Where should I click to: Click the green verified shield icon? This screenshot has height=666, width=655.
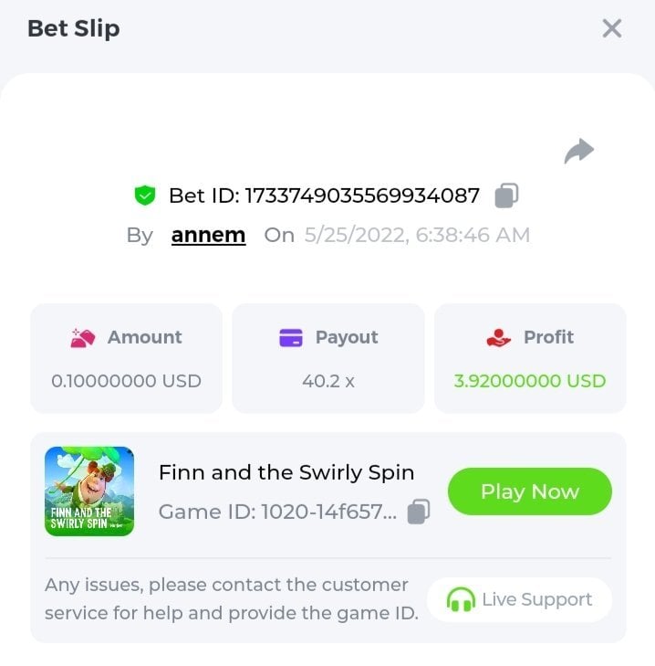(145, 196)
